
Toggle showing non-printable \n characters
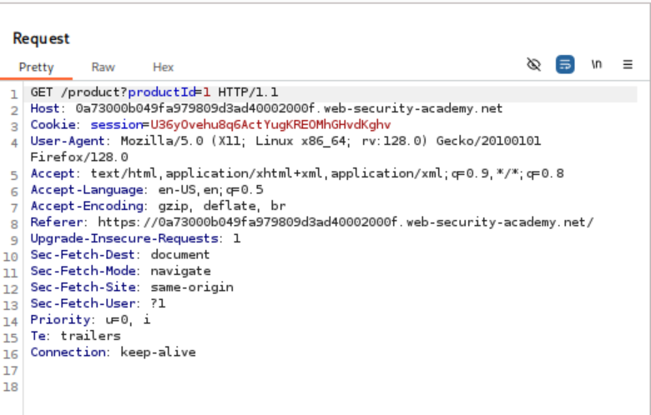(597, 64)
